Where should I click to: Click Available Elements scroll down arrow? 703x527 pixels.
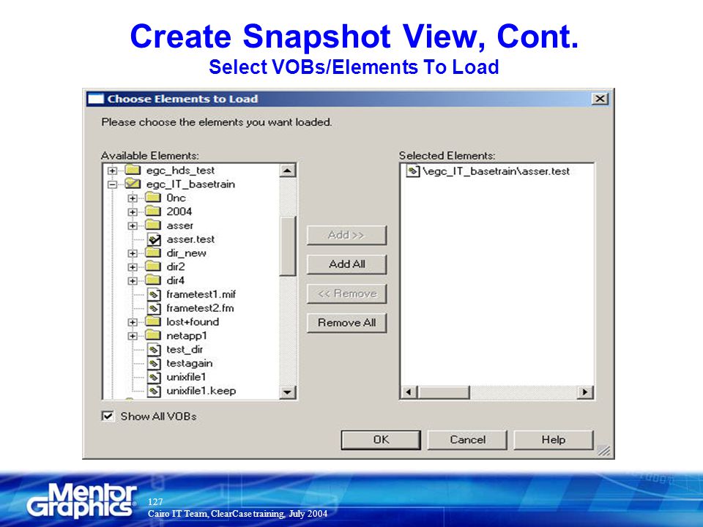pos(287,392)
